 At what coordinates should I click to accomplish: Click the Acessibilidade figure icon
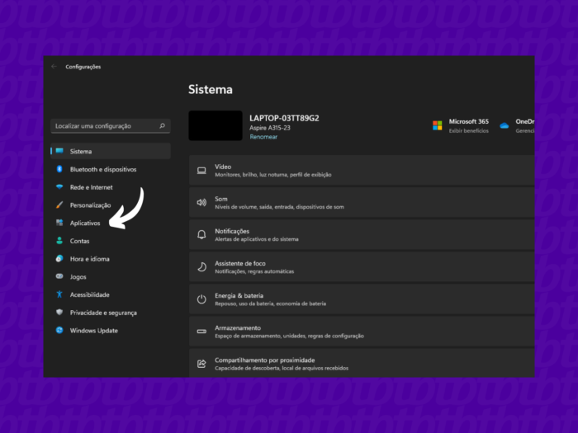[x=59, y=294]
